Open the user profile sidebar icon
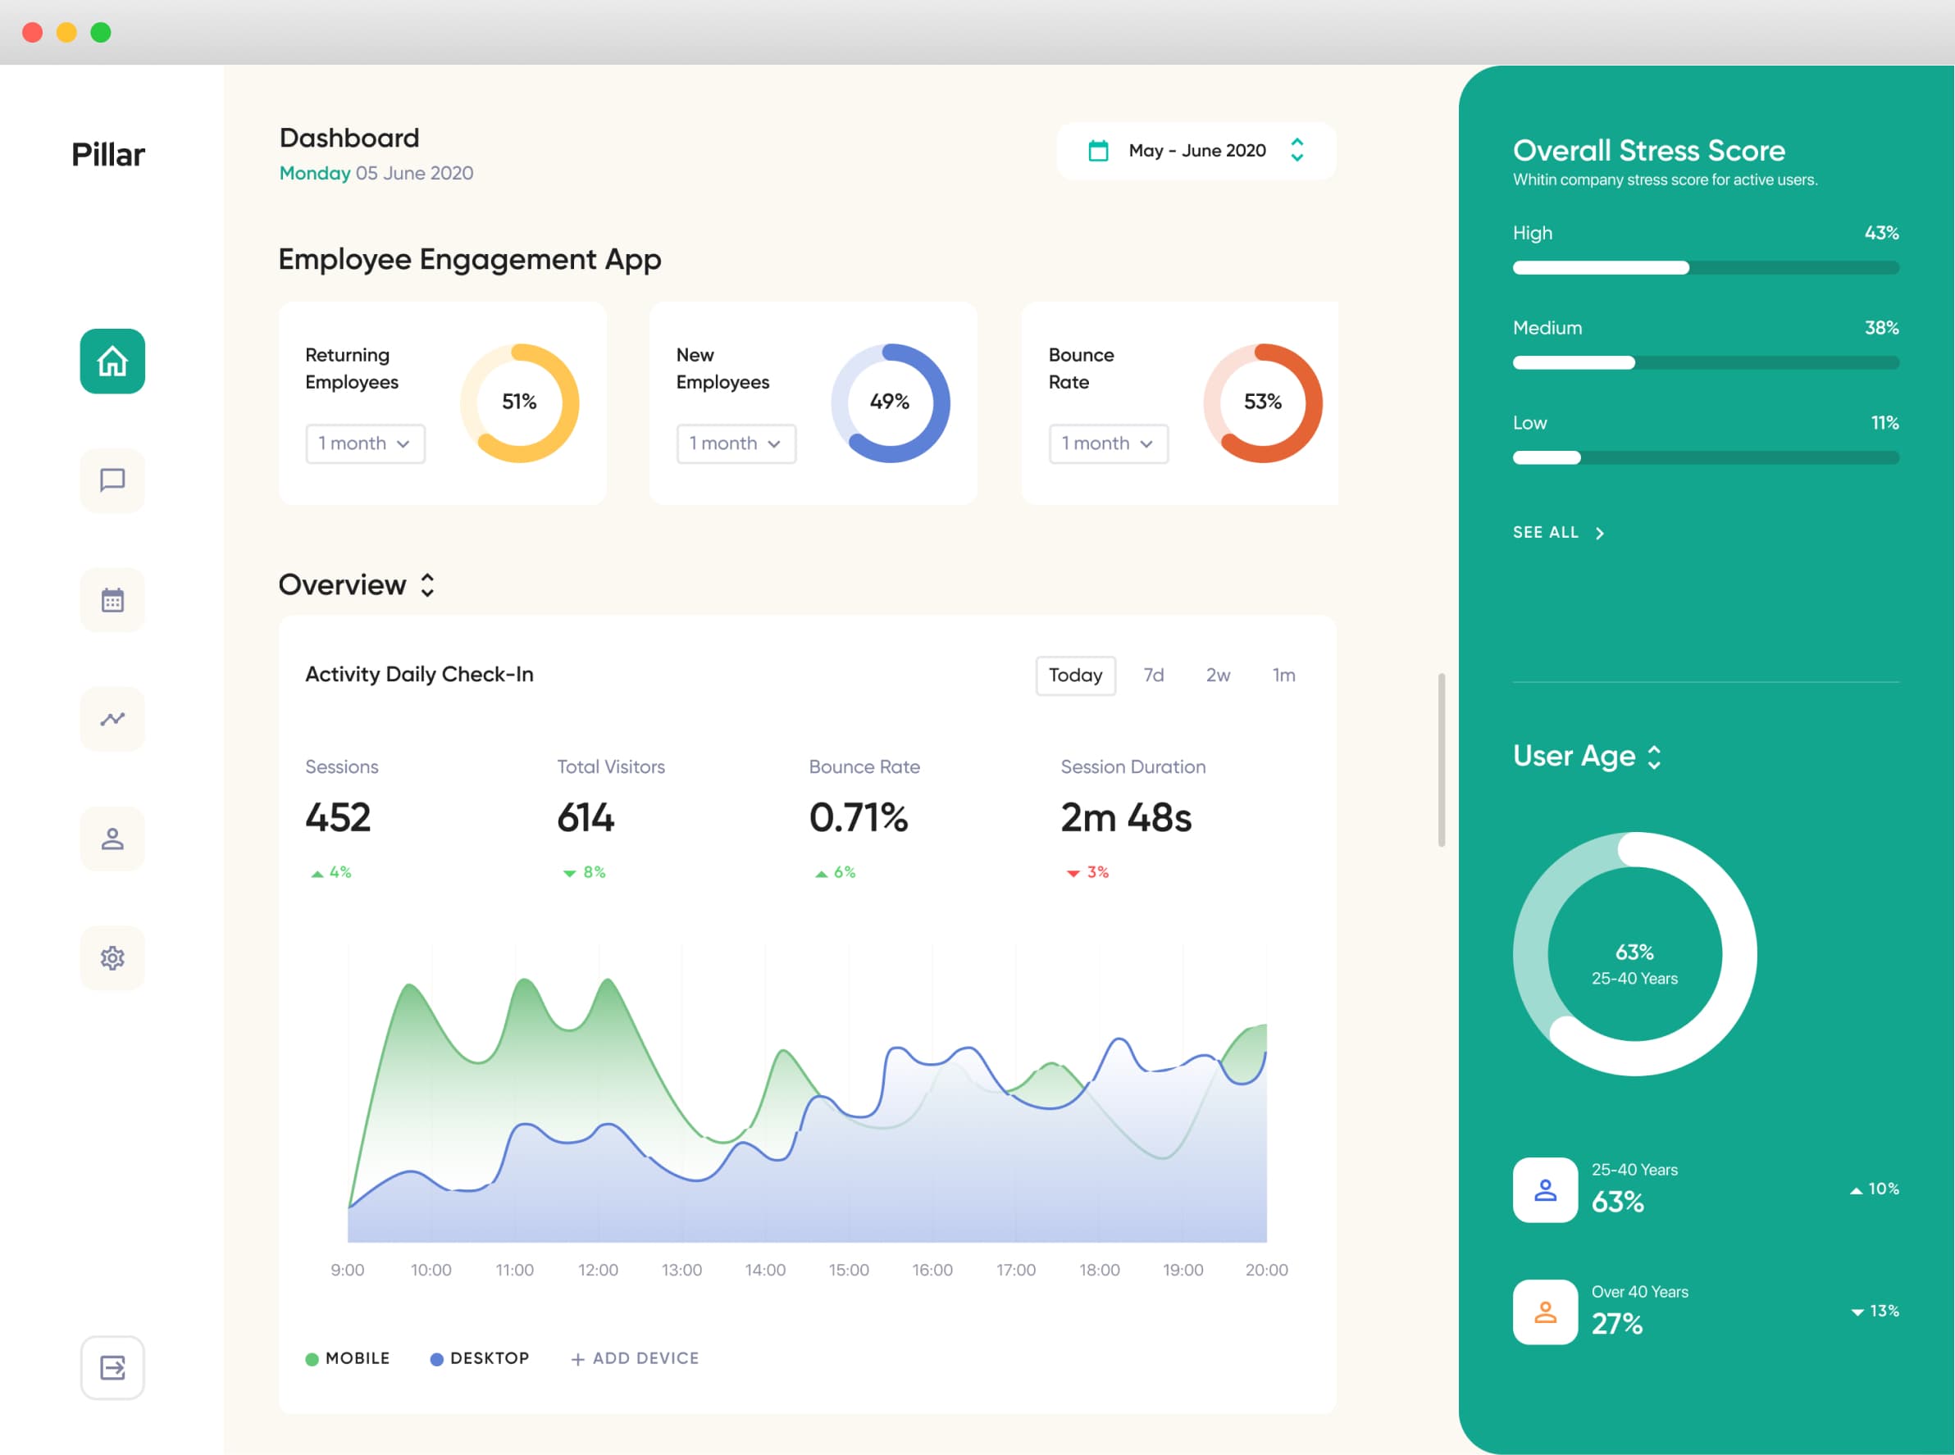This screenshot has width=1955, height=1455. tap(112, 839)
